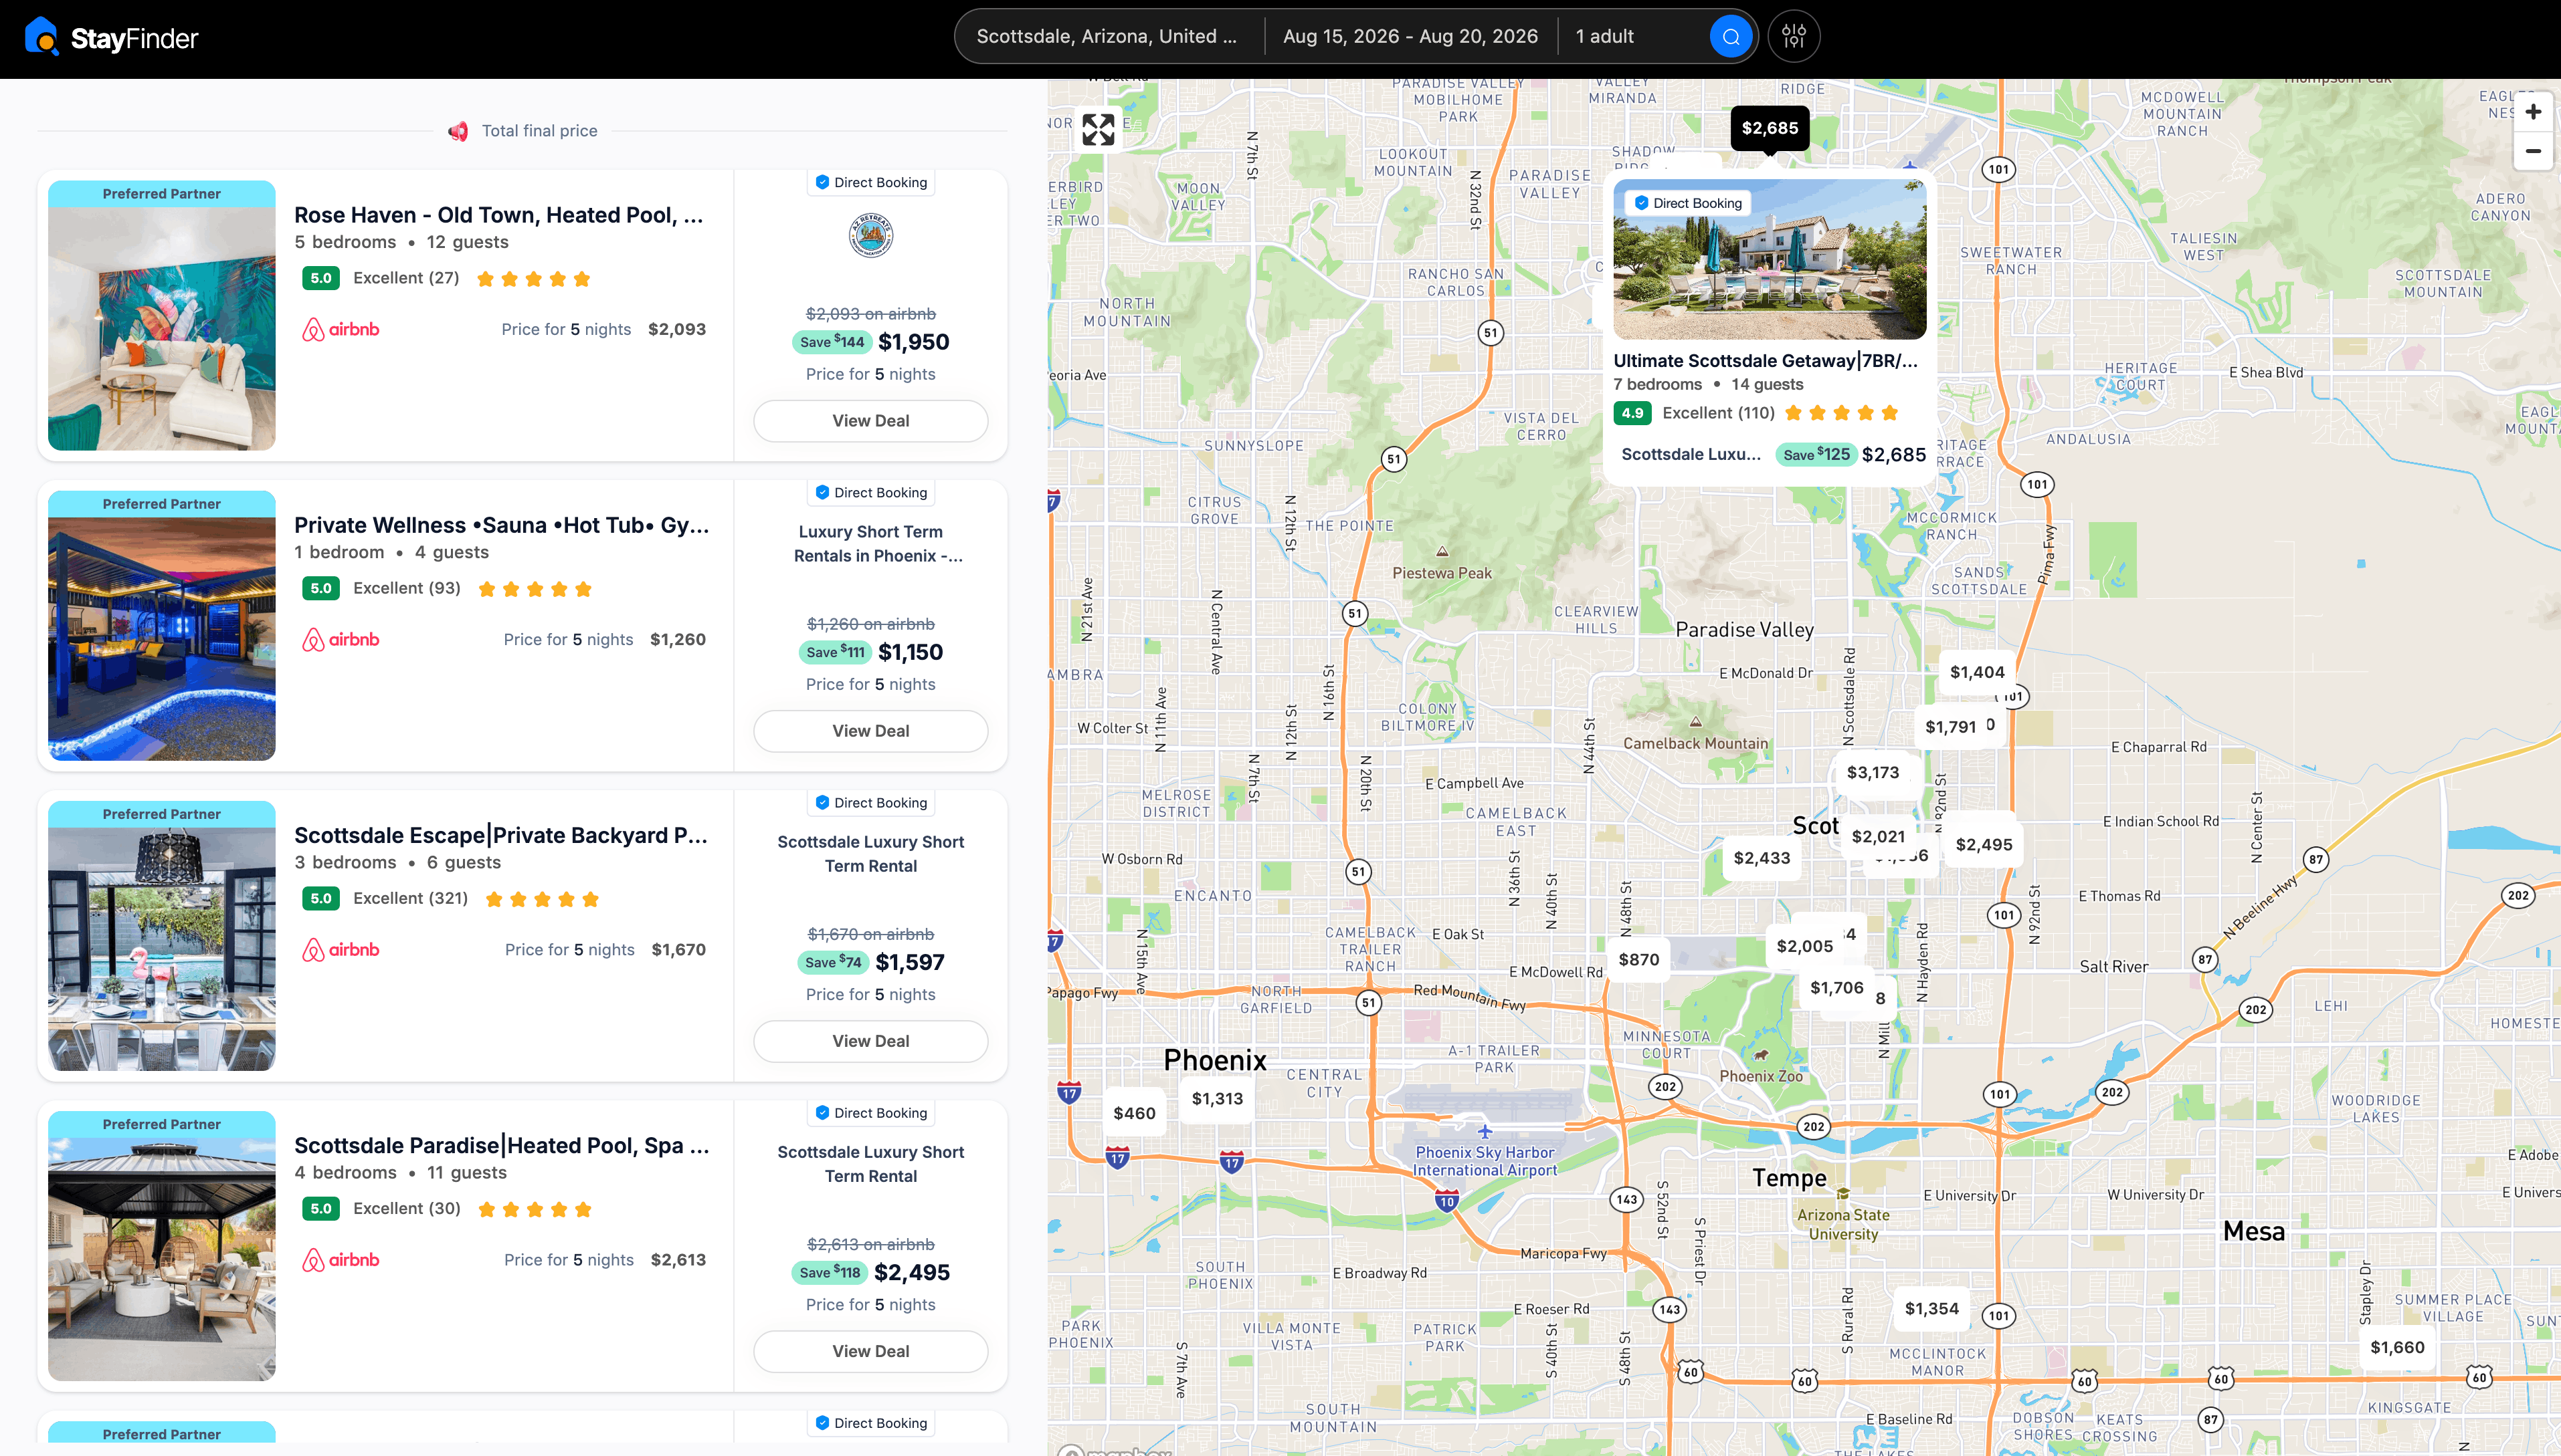Click View Deal for Rose Haven
2561x1456 pixels.
(870, 421)
